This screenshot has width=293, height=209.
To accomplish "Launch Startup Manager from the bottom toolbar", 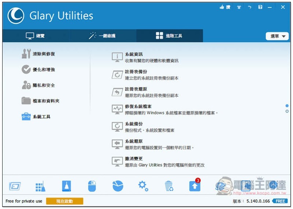I will click(15, 186).
